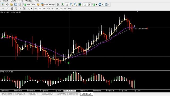
Task: Open the Navigator star-folder icon
Action: click(x=11, y=5)
